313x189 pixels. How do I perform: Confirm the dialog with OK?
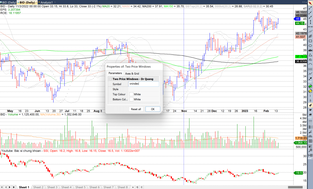[153, 109]
